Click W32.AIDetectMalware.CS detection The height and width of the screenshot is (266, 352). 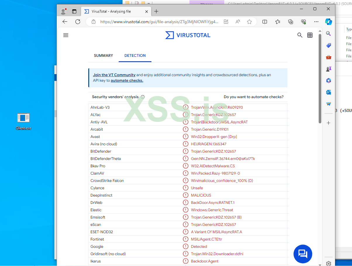coord(213,166)
